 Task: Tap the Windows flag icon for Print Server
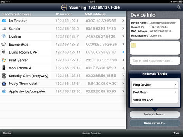[4, 60]
